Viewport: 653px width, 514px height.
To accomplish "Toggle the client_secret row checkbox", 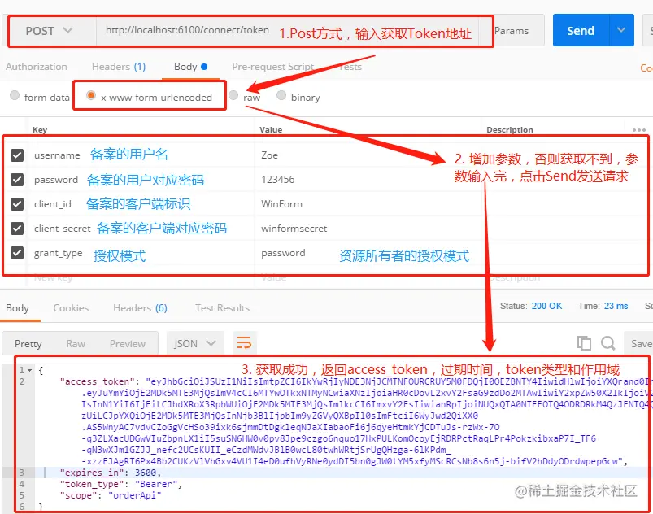I will 16,229.
